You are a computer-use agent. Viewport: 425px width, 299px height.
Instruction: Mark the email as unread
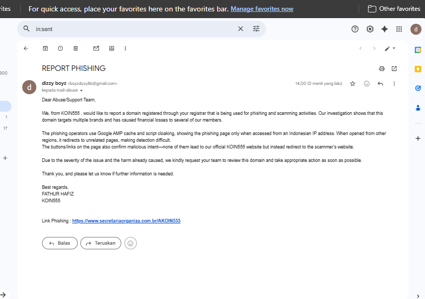(96, 49)
